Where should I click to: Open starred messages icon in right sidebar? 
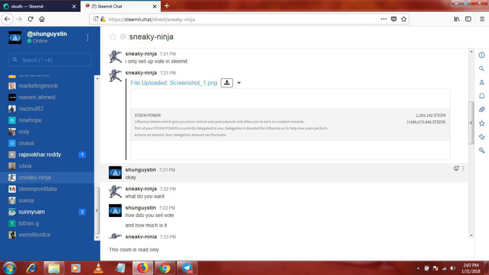tap(482, 123)
